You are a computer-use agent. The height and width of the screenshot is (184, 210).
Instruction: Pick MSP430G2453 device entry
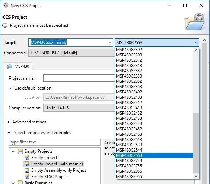(154, 134)
